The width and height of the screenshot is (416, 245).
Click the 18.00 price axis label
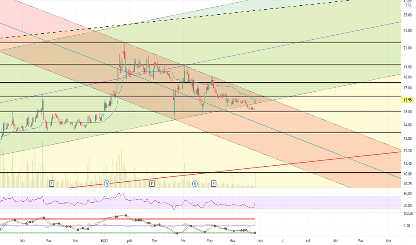click(x=408, y=78)
